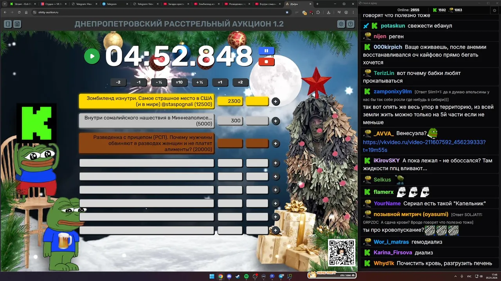501x281 pixels.
Task: Switch to the Зомбиленд YouTube tab
Action: point(207,4)
